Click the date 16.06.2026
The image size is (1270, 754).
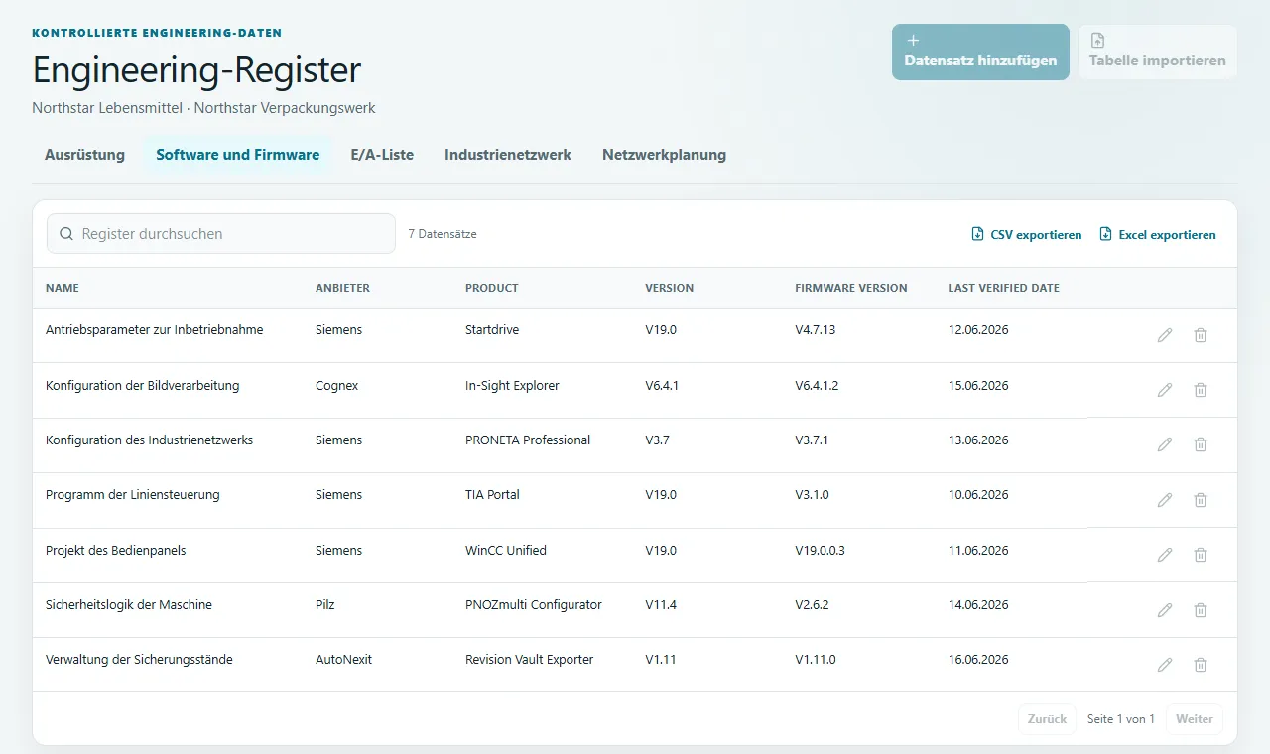(x=978, y=660)
